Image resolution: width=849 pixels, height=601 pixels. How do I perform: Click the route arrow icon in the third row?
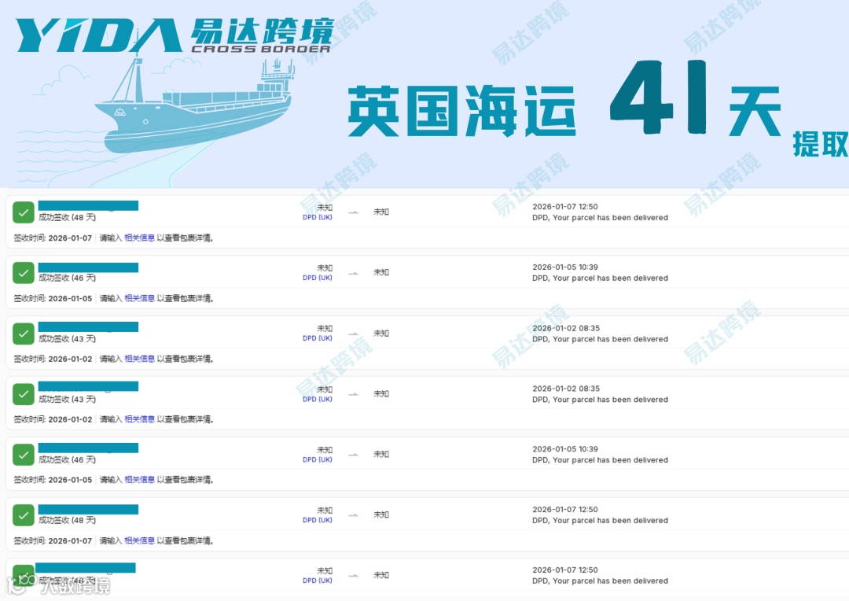tap(353, 334)
